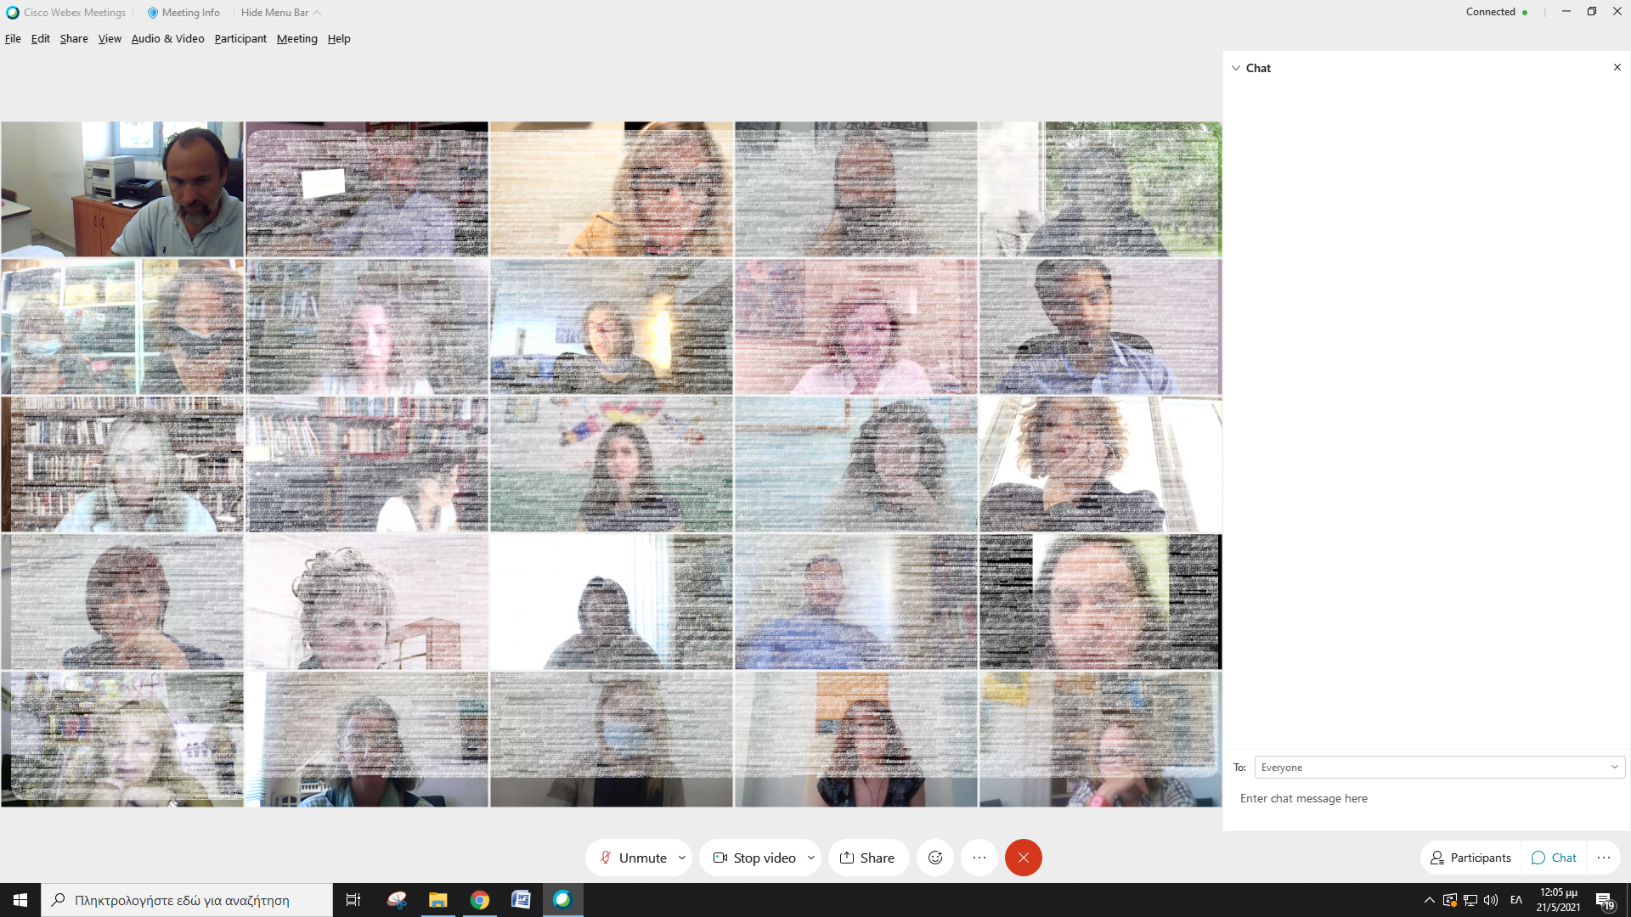Toggle the Participants panel
The width and height of the screenshot is (1631, 917).
click(x=1470, y=858)
